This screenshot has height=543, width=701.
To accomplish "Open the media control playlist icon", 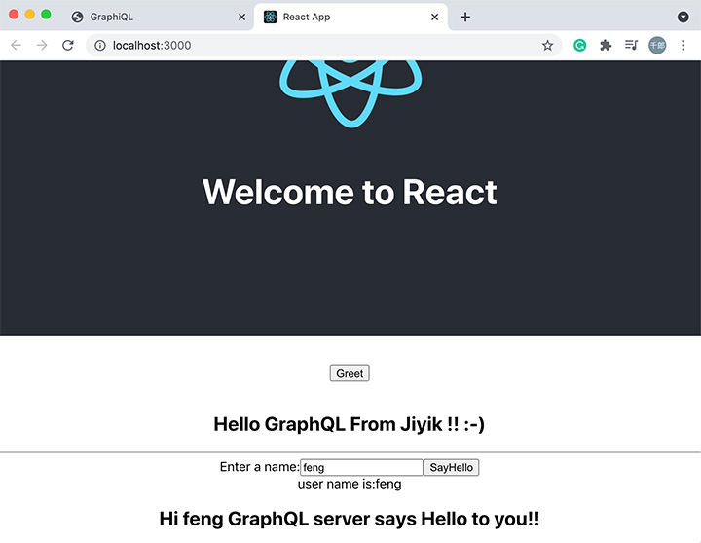I will click(x=631, y=45).
